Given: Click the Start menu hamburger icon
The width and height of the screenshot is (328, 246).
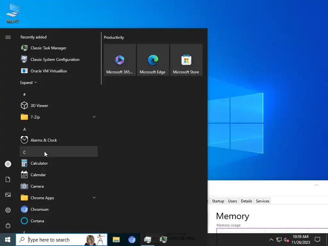Looking at the screenshot, I should click(x=8, y=37).
